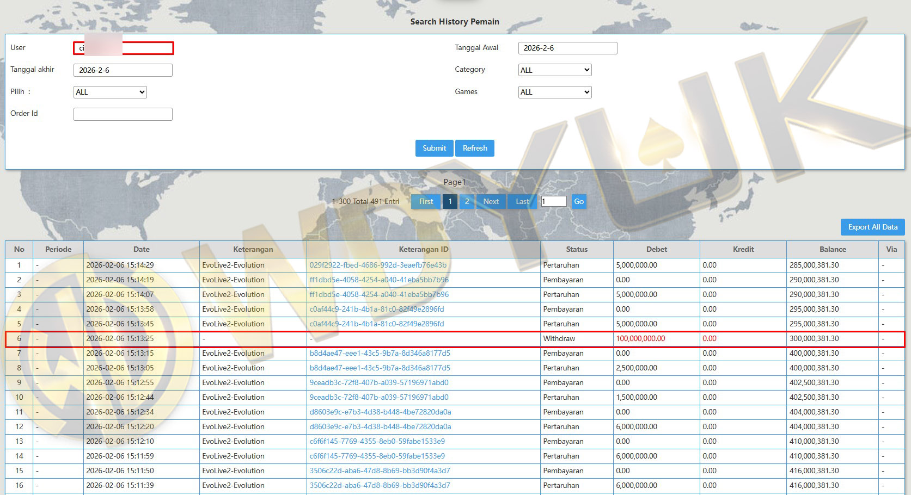Viewport: 911px width, 495px height.
Task: Open the Games dropdown
Action: [x=554, y=92]
